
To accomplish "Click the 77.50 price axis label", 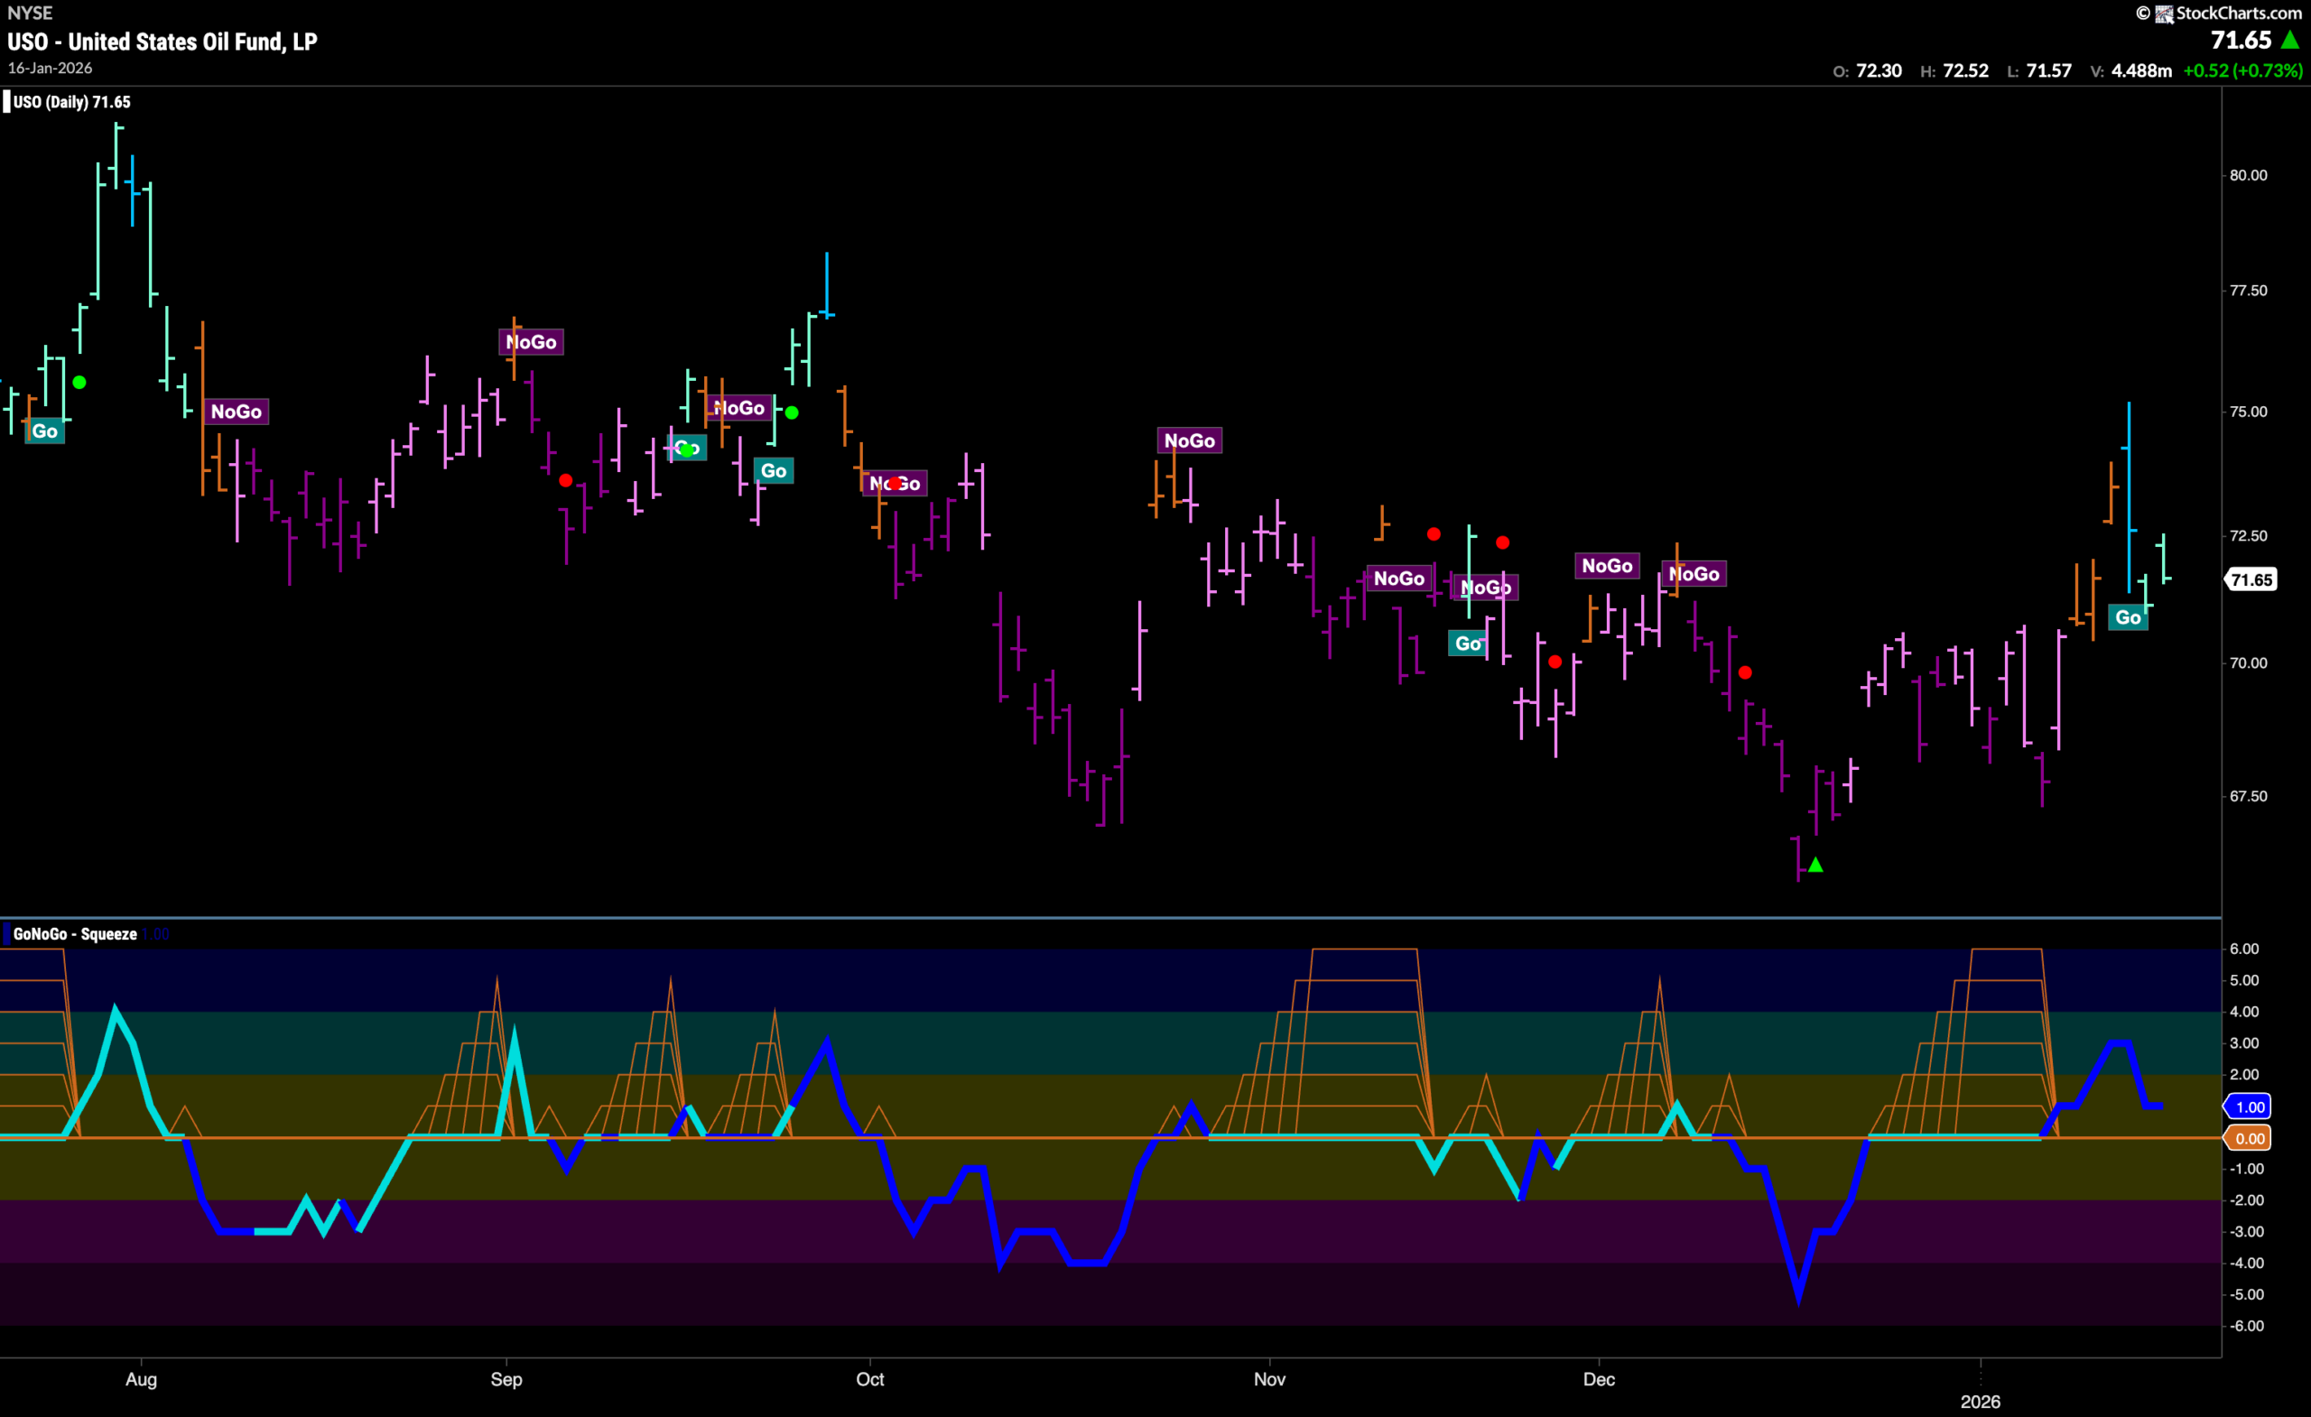I will 2248,291.
